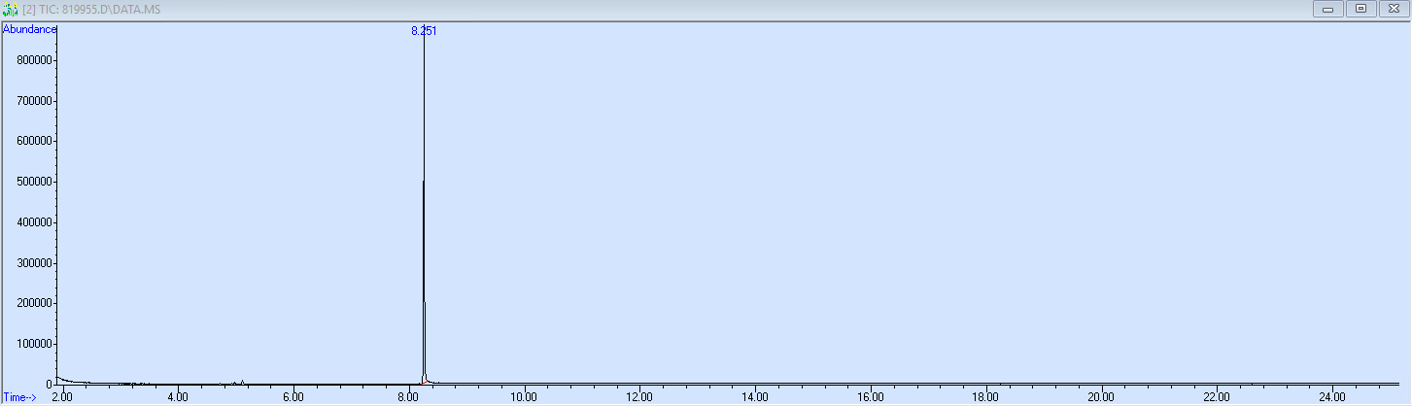1412x406 pixels.
Task: Close the TIC chromatogram window
Action: pos(1394,9)
